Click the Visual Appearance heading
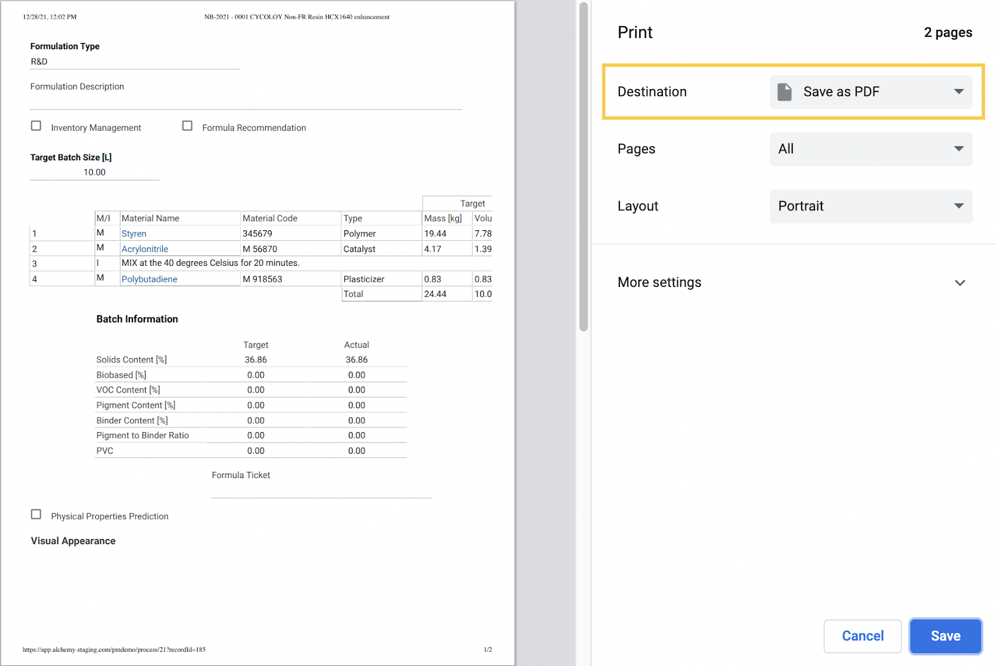This screenshot has height=666, width=995. [x=73, y=541]
